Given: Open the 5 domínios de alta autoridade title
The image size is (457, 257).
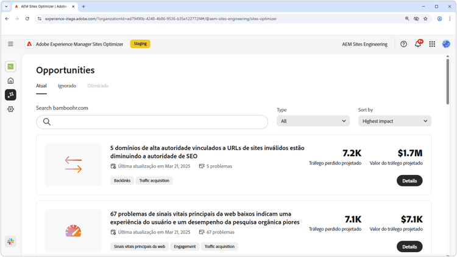Looking at the screenshot, I should pyautogui.click(x=207, y=152).
